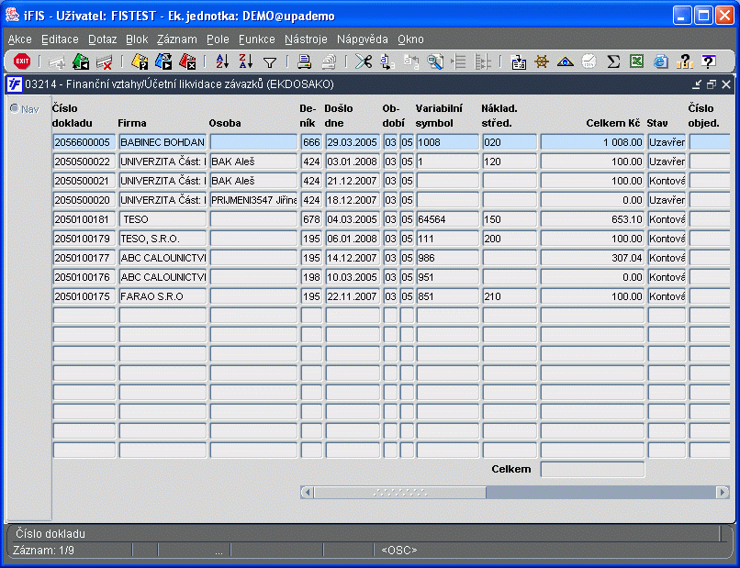
Task: Click journal number 678 cell
Action: click(311, 219)
